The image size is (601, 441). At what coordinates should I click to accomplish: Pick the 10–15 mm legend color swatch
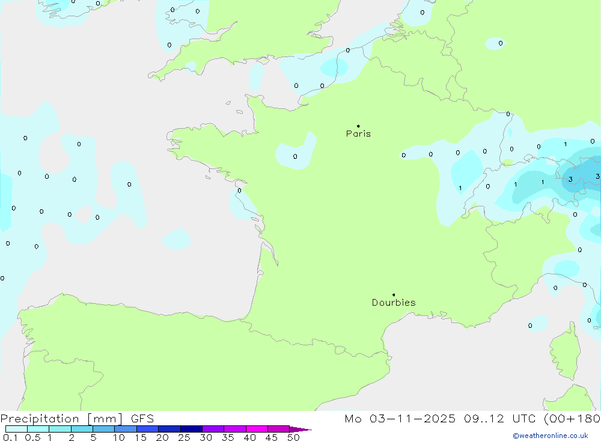(x=126, y=429)
